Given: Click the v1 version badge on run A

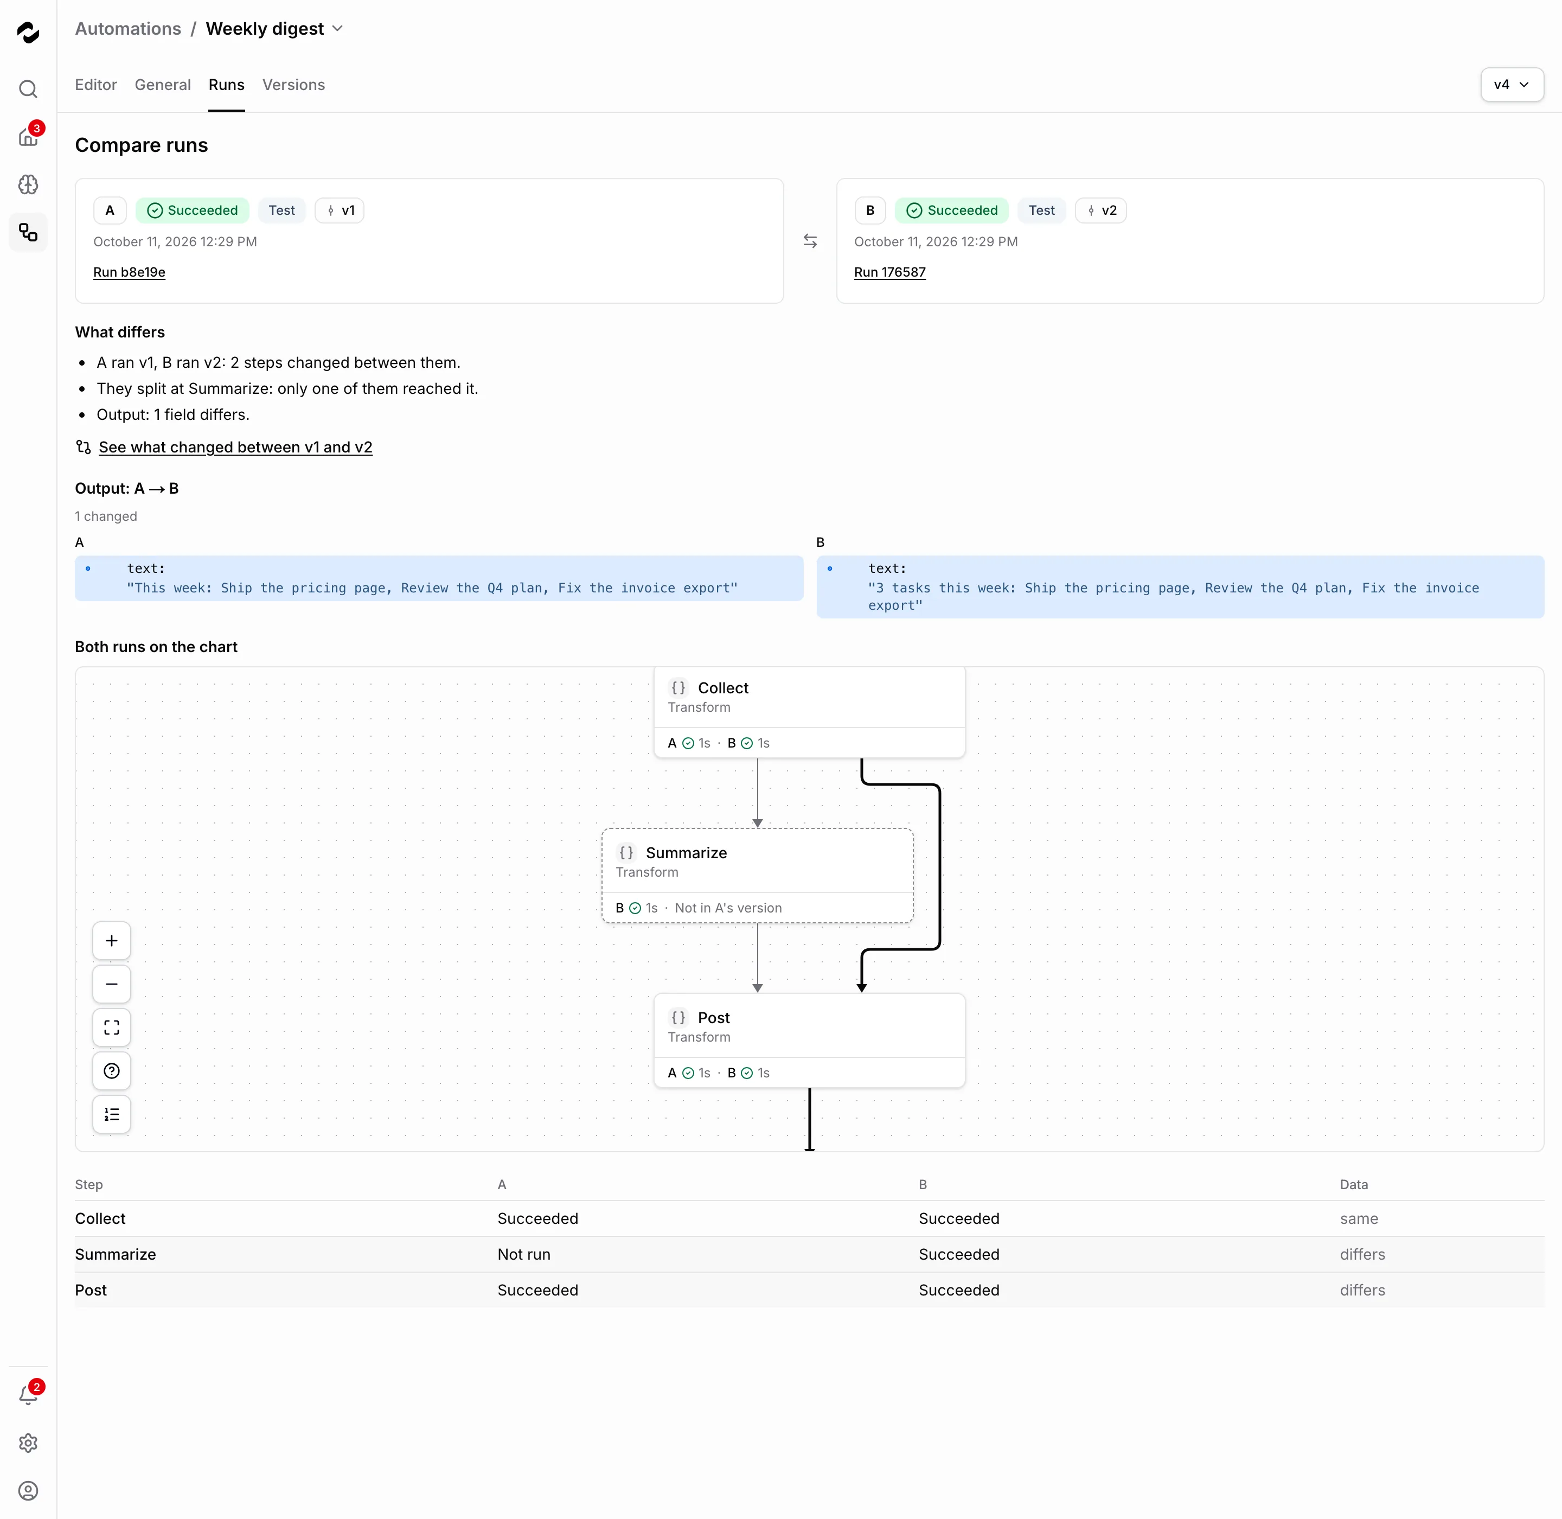Looking at the screenshot, I should tap(340, 210).
